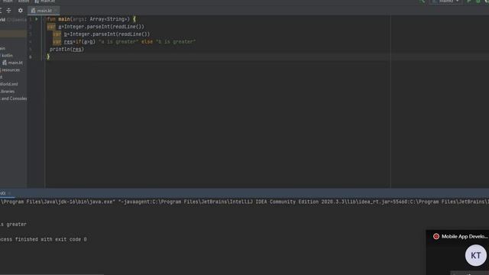Click the 'println(res)' code line
Screen dimensions: 489x275
pyautogui.click(x=66, y=49)
